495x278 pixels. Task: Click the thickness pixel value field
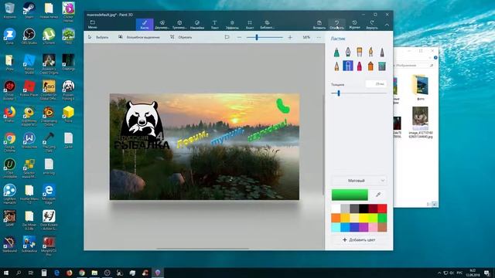pos(376,84)
